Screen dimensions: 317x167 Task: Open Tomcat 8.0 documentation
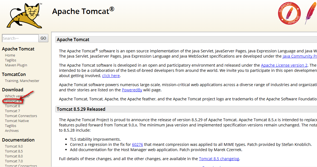coord(14,156)
